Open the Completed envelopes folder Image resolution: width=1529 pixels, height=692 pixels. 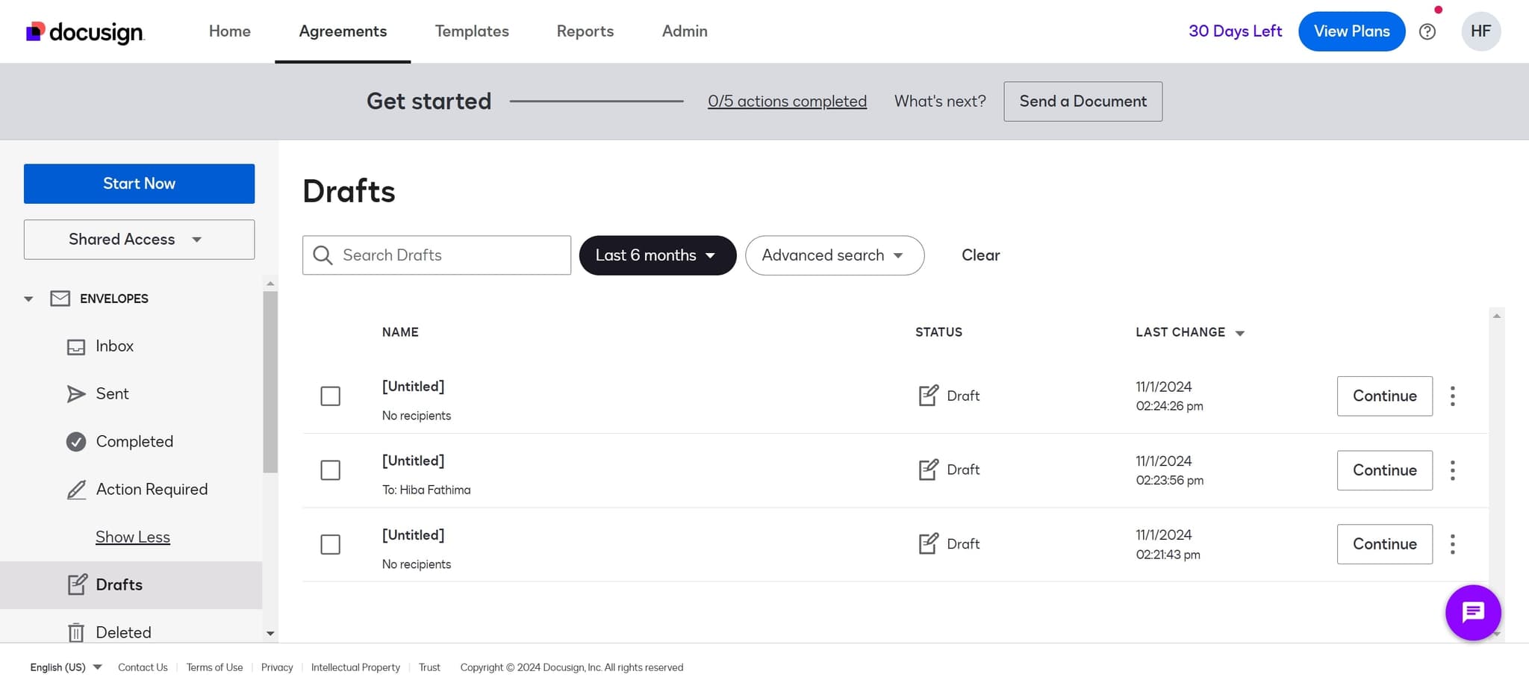pos(134,442)
